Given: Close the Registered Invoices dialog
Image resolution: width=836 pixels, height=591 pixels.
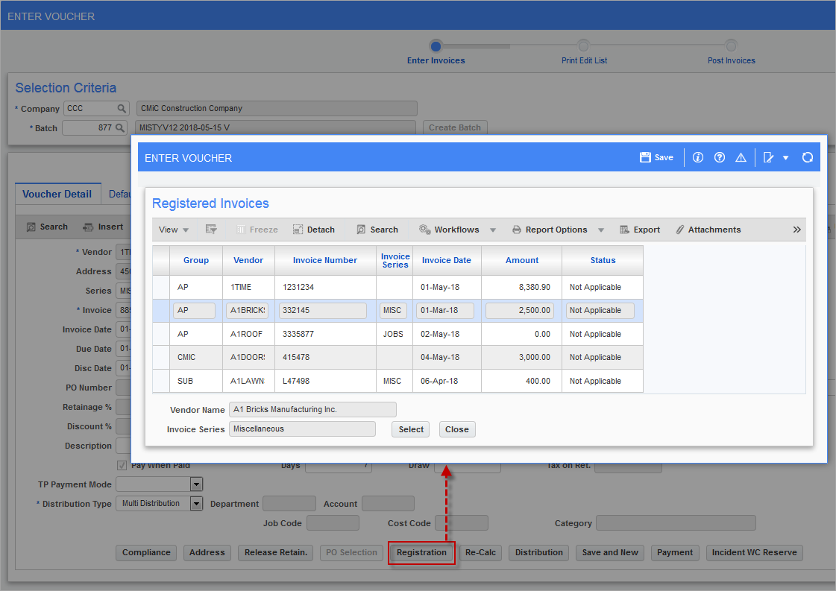Looking at the screenshot, I should coord(456,429).
